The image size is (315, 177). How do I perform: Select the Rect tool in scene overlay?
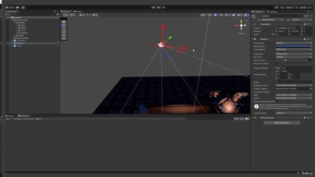tap(64, 35)
